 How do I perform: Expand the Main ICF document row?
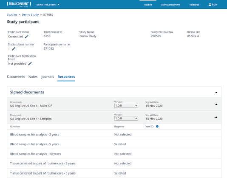point(216,104)
